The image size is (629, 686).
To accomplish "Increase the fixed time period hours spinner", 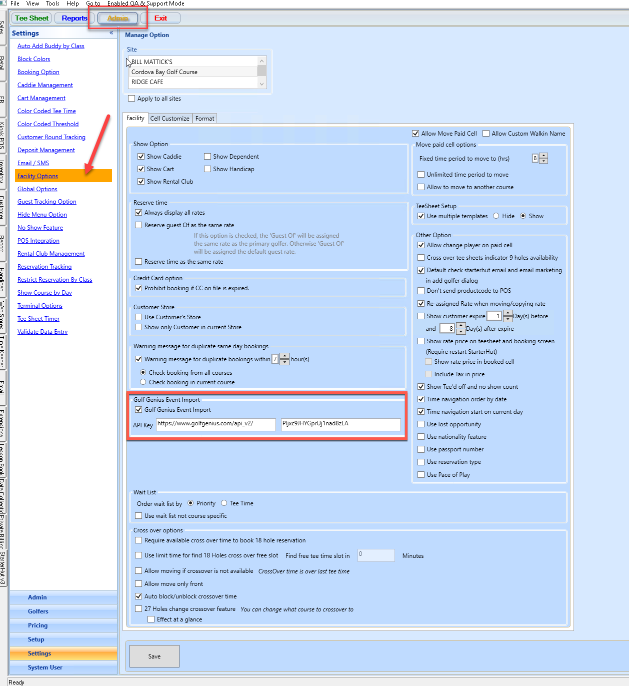I will click(x=543, y=156).
